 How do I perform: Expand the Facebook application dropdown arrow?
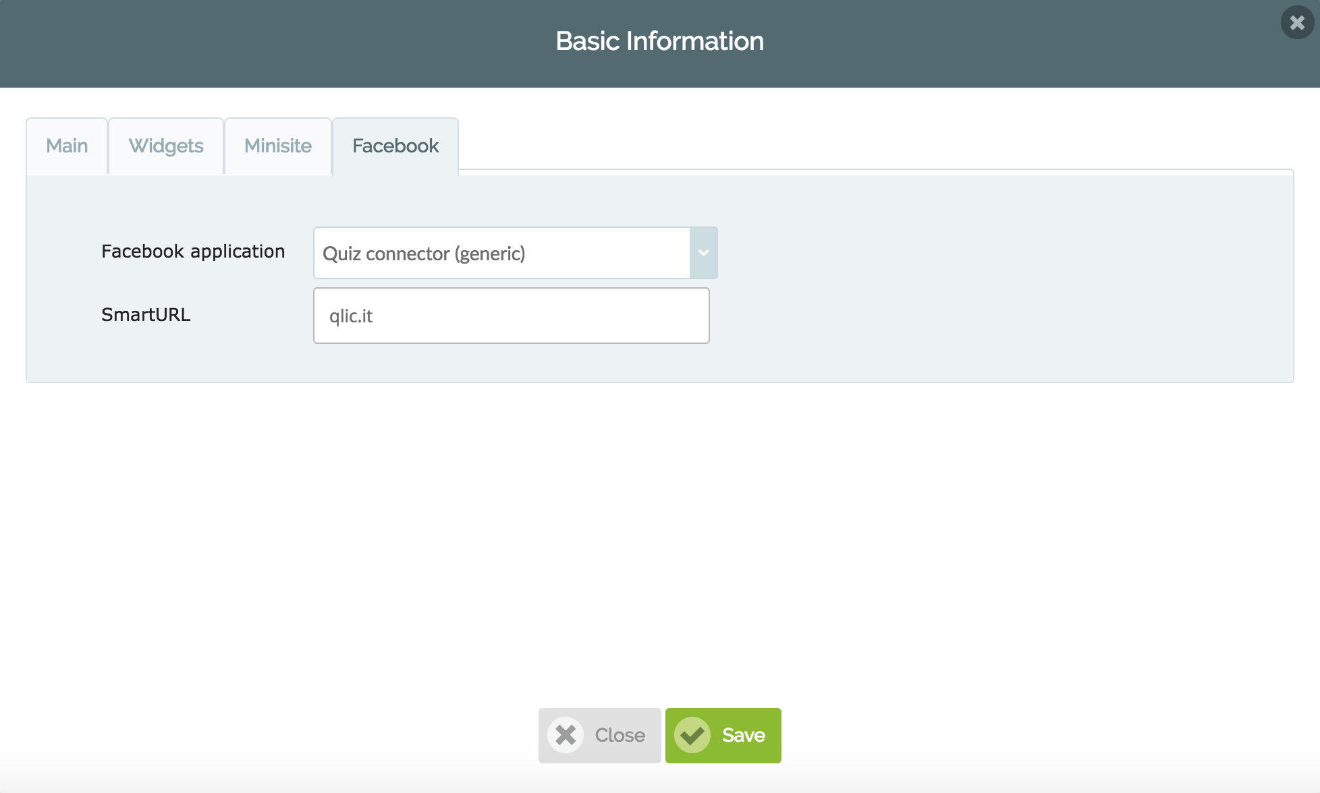coord(703,253)
